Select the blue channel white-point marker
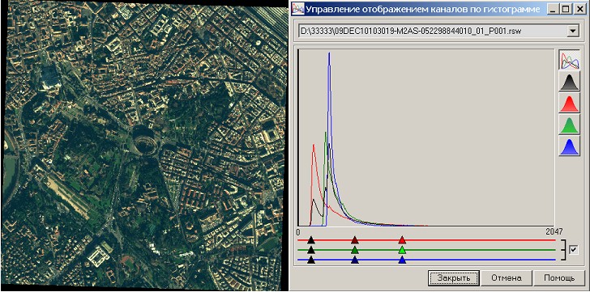Screen dimensions: 590x292 [402, 260]
